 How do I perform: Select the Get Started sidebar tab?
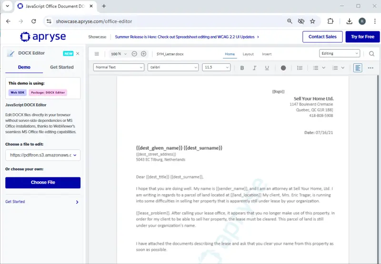(x=62, y=67)
